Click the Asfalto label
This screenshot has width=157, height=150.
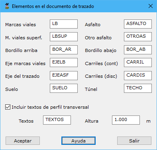92,25
